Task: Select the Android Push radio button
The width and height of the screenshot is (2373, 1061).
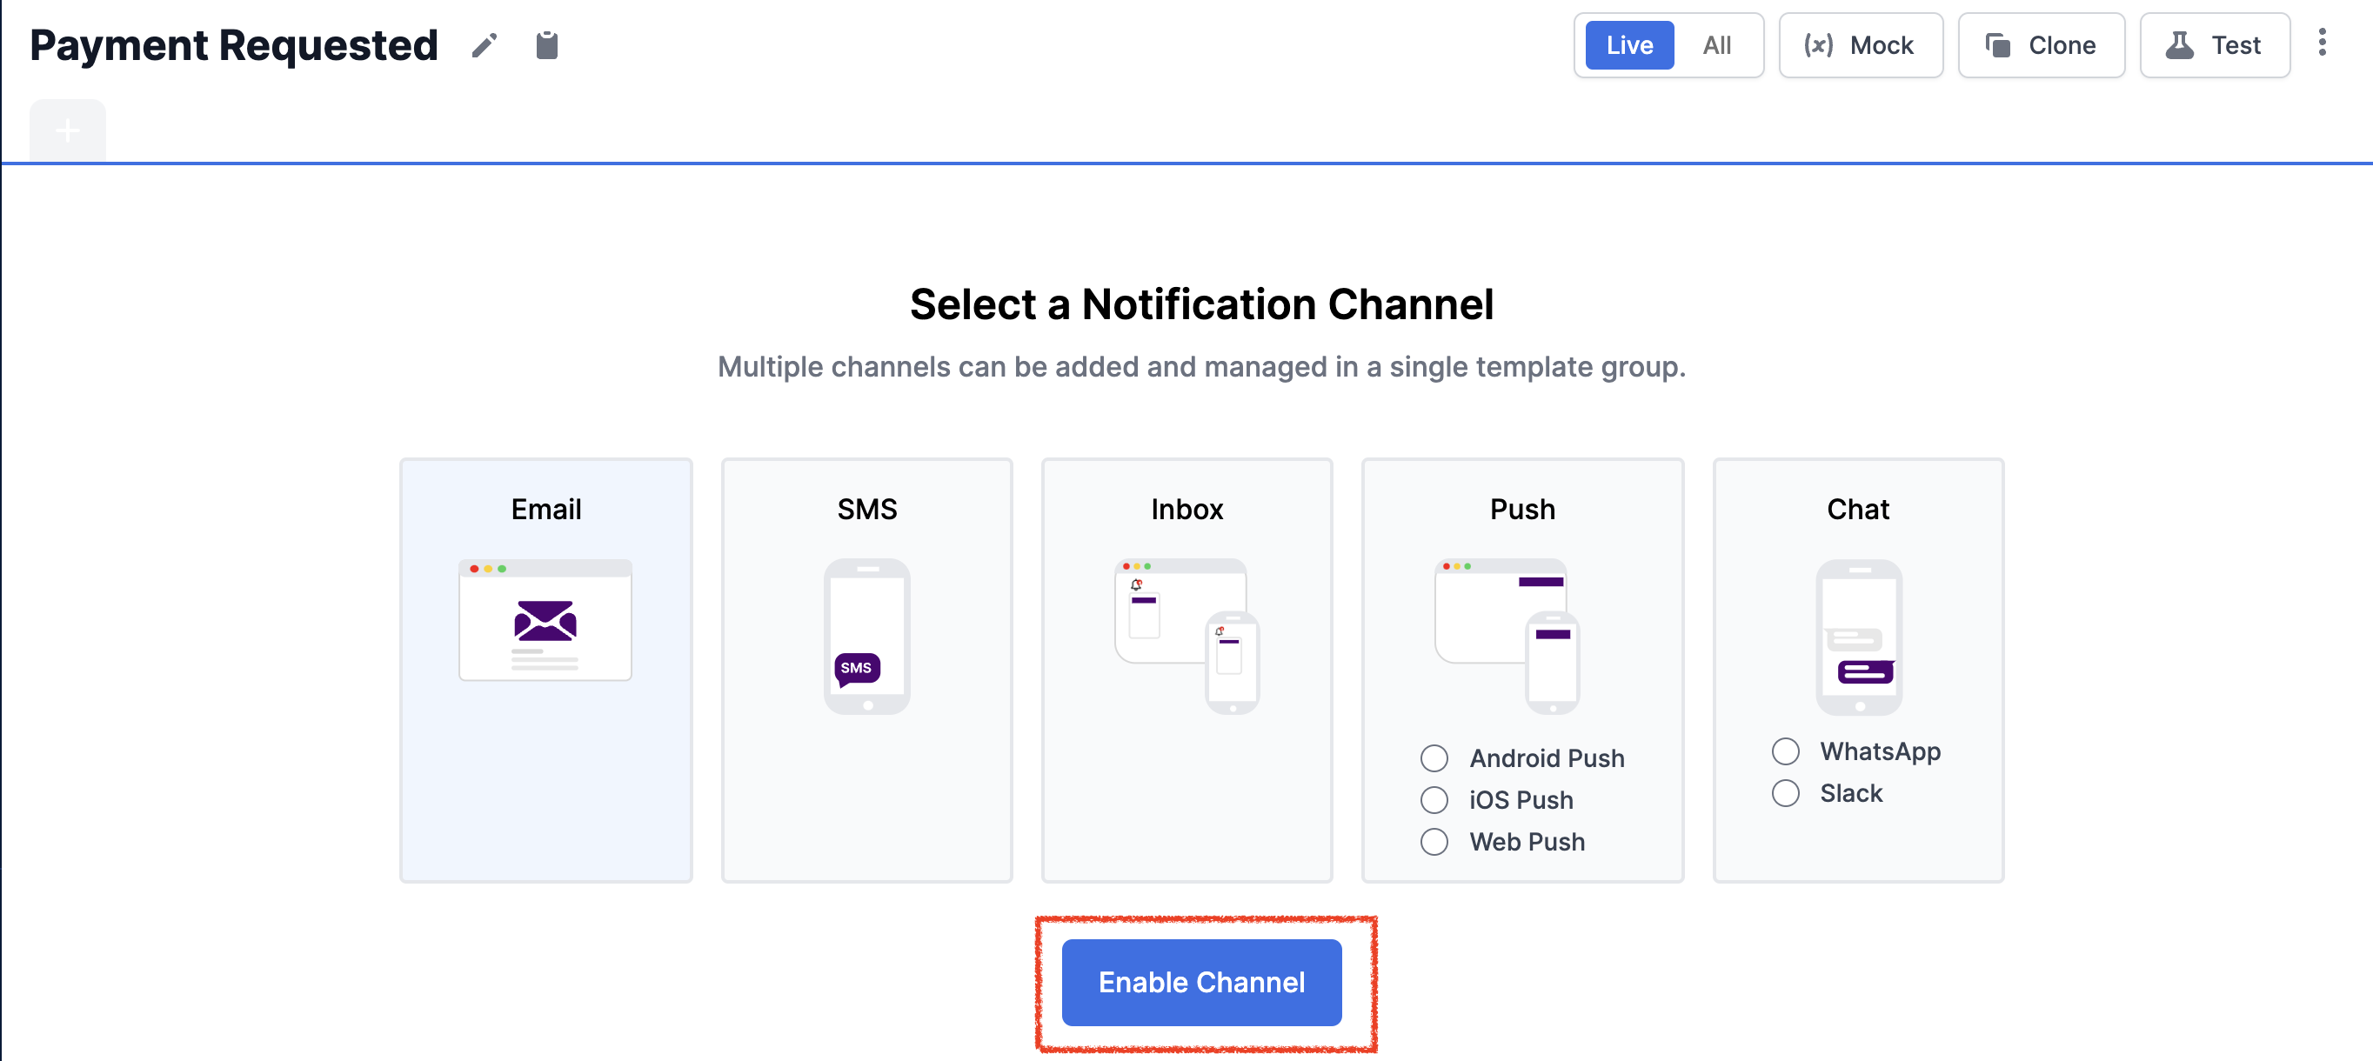Action: pyautogui.click(x=1434, y=759)
